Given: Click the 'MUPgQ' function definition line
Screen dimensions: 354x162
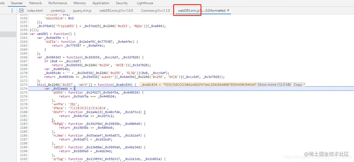Looking at the screenshot, I should [99, 124].
